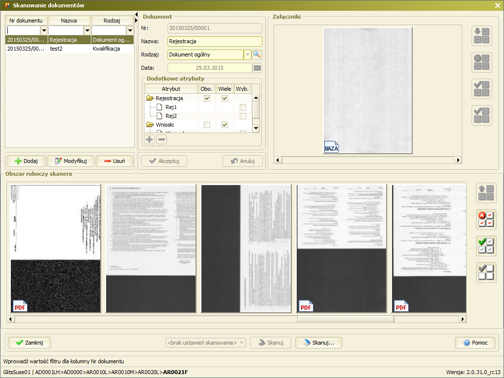Open Rodzaj lookup magnifier icon
The image size is (504, 378).
pyautogui.click(x=257, y=54)
